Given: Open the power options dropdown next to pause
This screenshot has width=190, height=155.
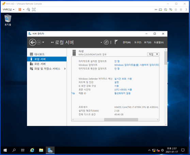Looking at the screenshot, I should pyautogui.click(x=23, y=10).
